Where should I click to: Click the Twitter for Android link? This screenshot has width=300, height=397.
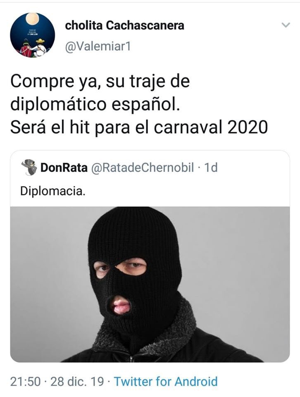[x=166, y=382]
